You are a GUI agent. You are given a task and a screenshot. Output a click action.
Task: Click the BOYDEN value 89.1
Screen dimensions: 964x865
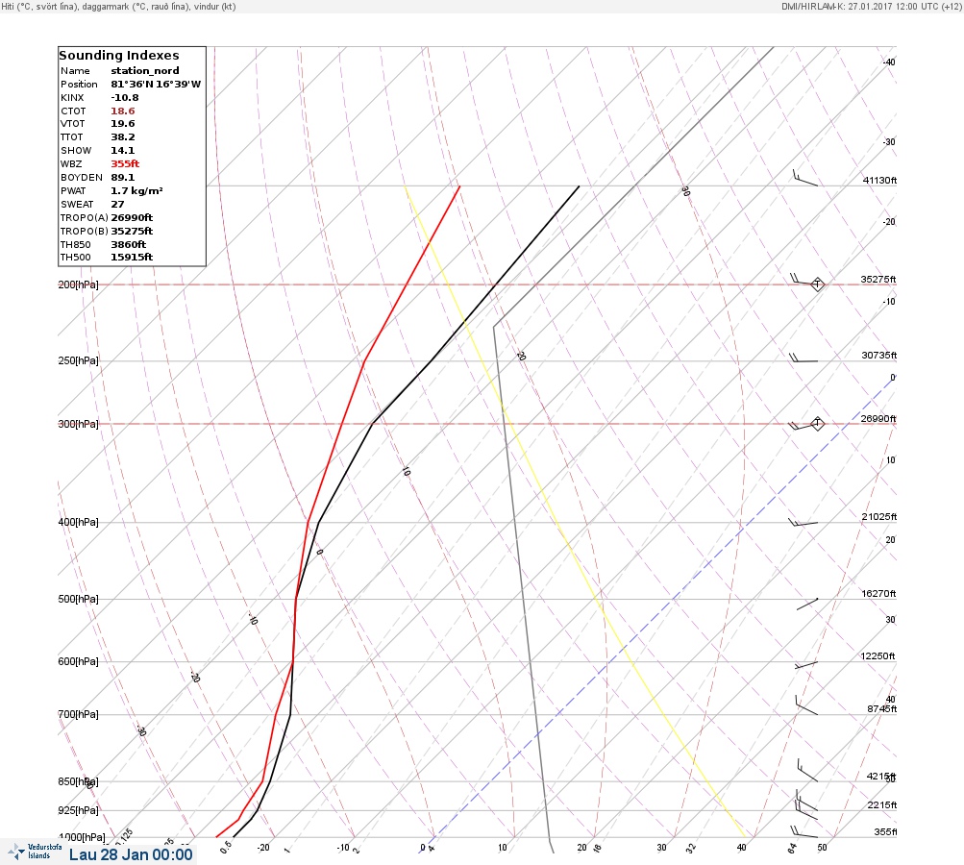click(123, 178)
